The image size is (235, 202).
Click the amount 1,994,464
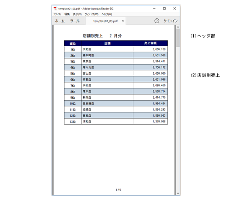coord(159,104)
